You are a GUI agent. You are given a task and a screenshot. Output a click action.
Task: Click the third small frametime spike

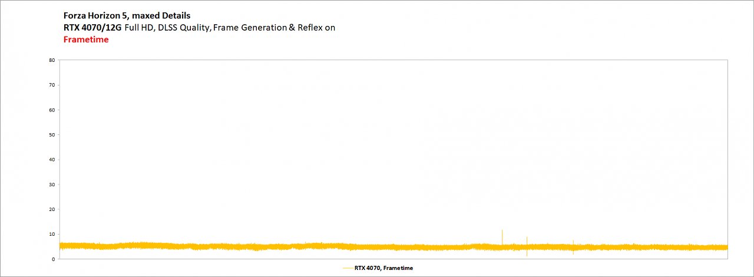(573, 246)
